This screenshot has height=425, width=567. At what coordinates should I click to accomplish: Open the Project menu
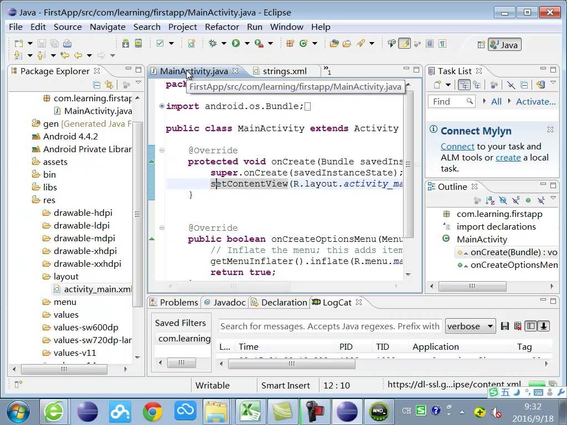182,27
